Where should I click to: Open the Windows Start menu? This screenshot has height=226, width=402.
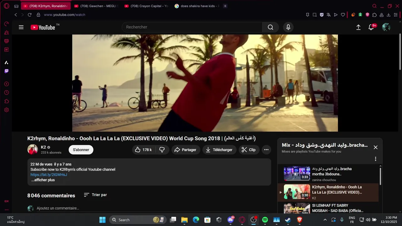pos(102,220)
